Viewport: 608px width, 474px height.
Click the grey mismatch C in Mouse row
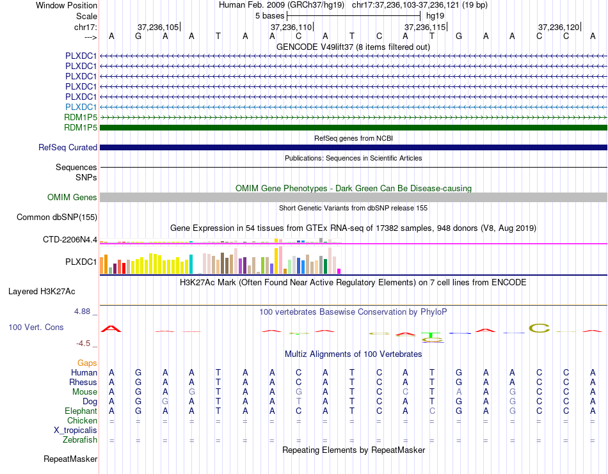pyautogui.click(x=405, y=392)
